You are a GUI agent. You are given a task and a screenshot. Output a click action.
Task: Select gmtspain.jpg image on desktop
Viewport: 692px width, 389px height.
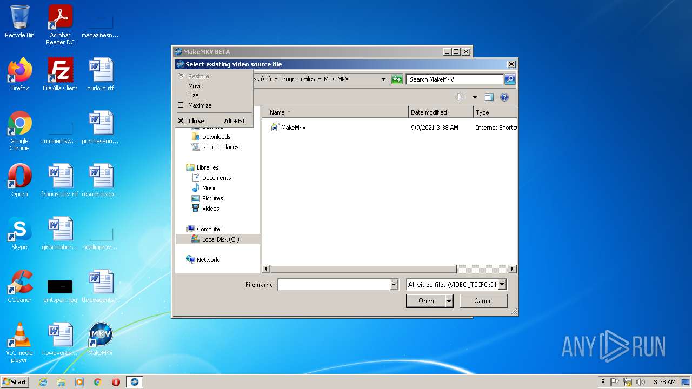60,290
